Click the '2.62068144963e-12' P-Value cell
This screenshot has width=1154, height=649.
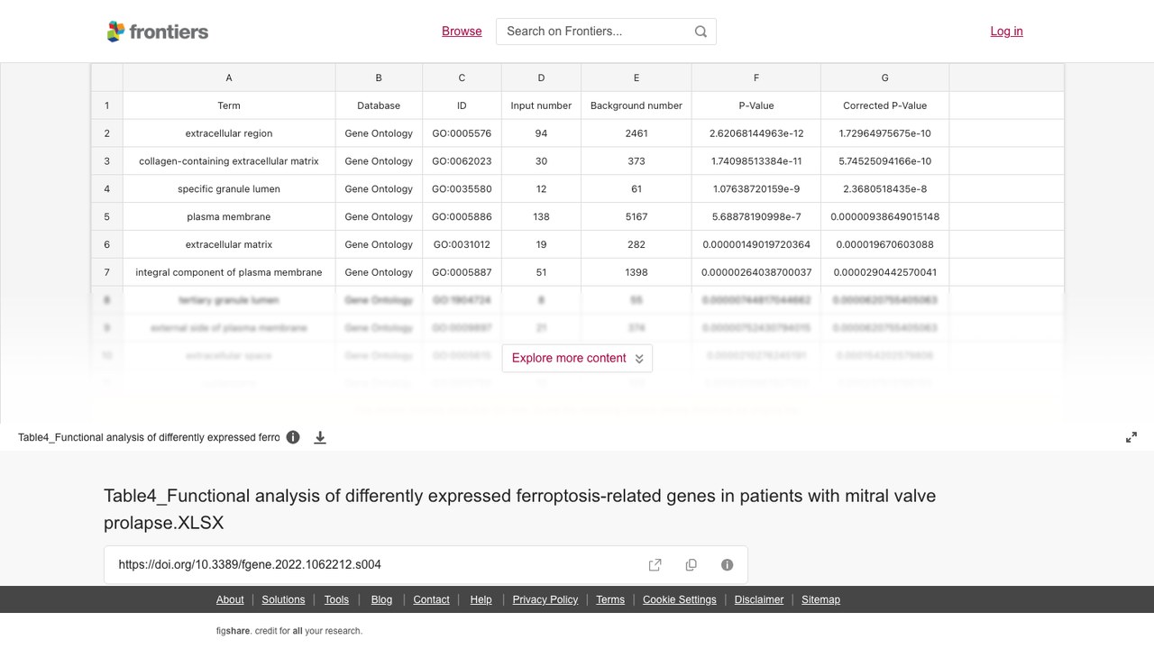coord(756,133)
